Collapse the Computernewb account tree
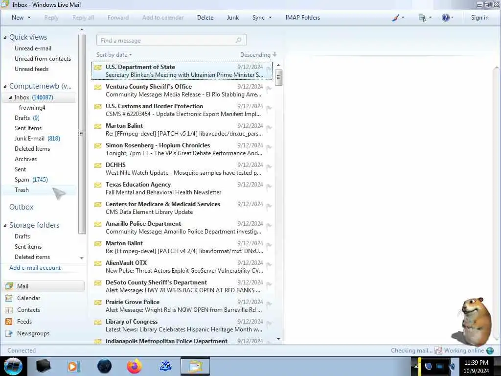Viewport: 501px width, 376px height. pos(5,86)
